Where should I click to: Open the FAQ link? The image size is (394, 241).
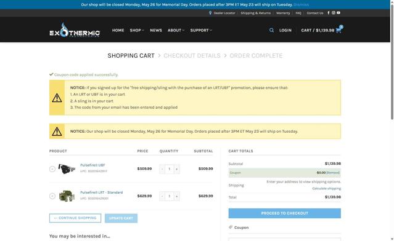(298, 13)
